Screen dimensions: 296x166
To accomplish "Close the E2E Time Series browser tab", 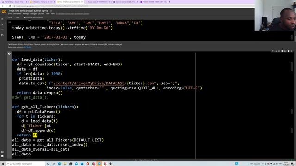I will pos(82,2).
